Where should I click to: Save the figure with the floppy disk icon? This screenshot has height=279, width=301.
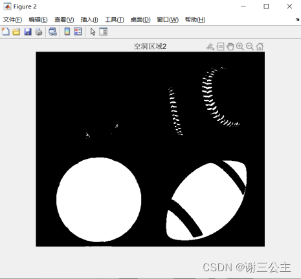[28, 32]
